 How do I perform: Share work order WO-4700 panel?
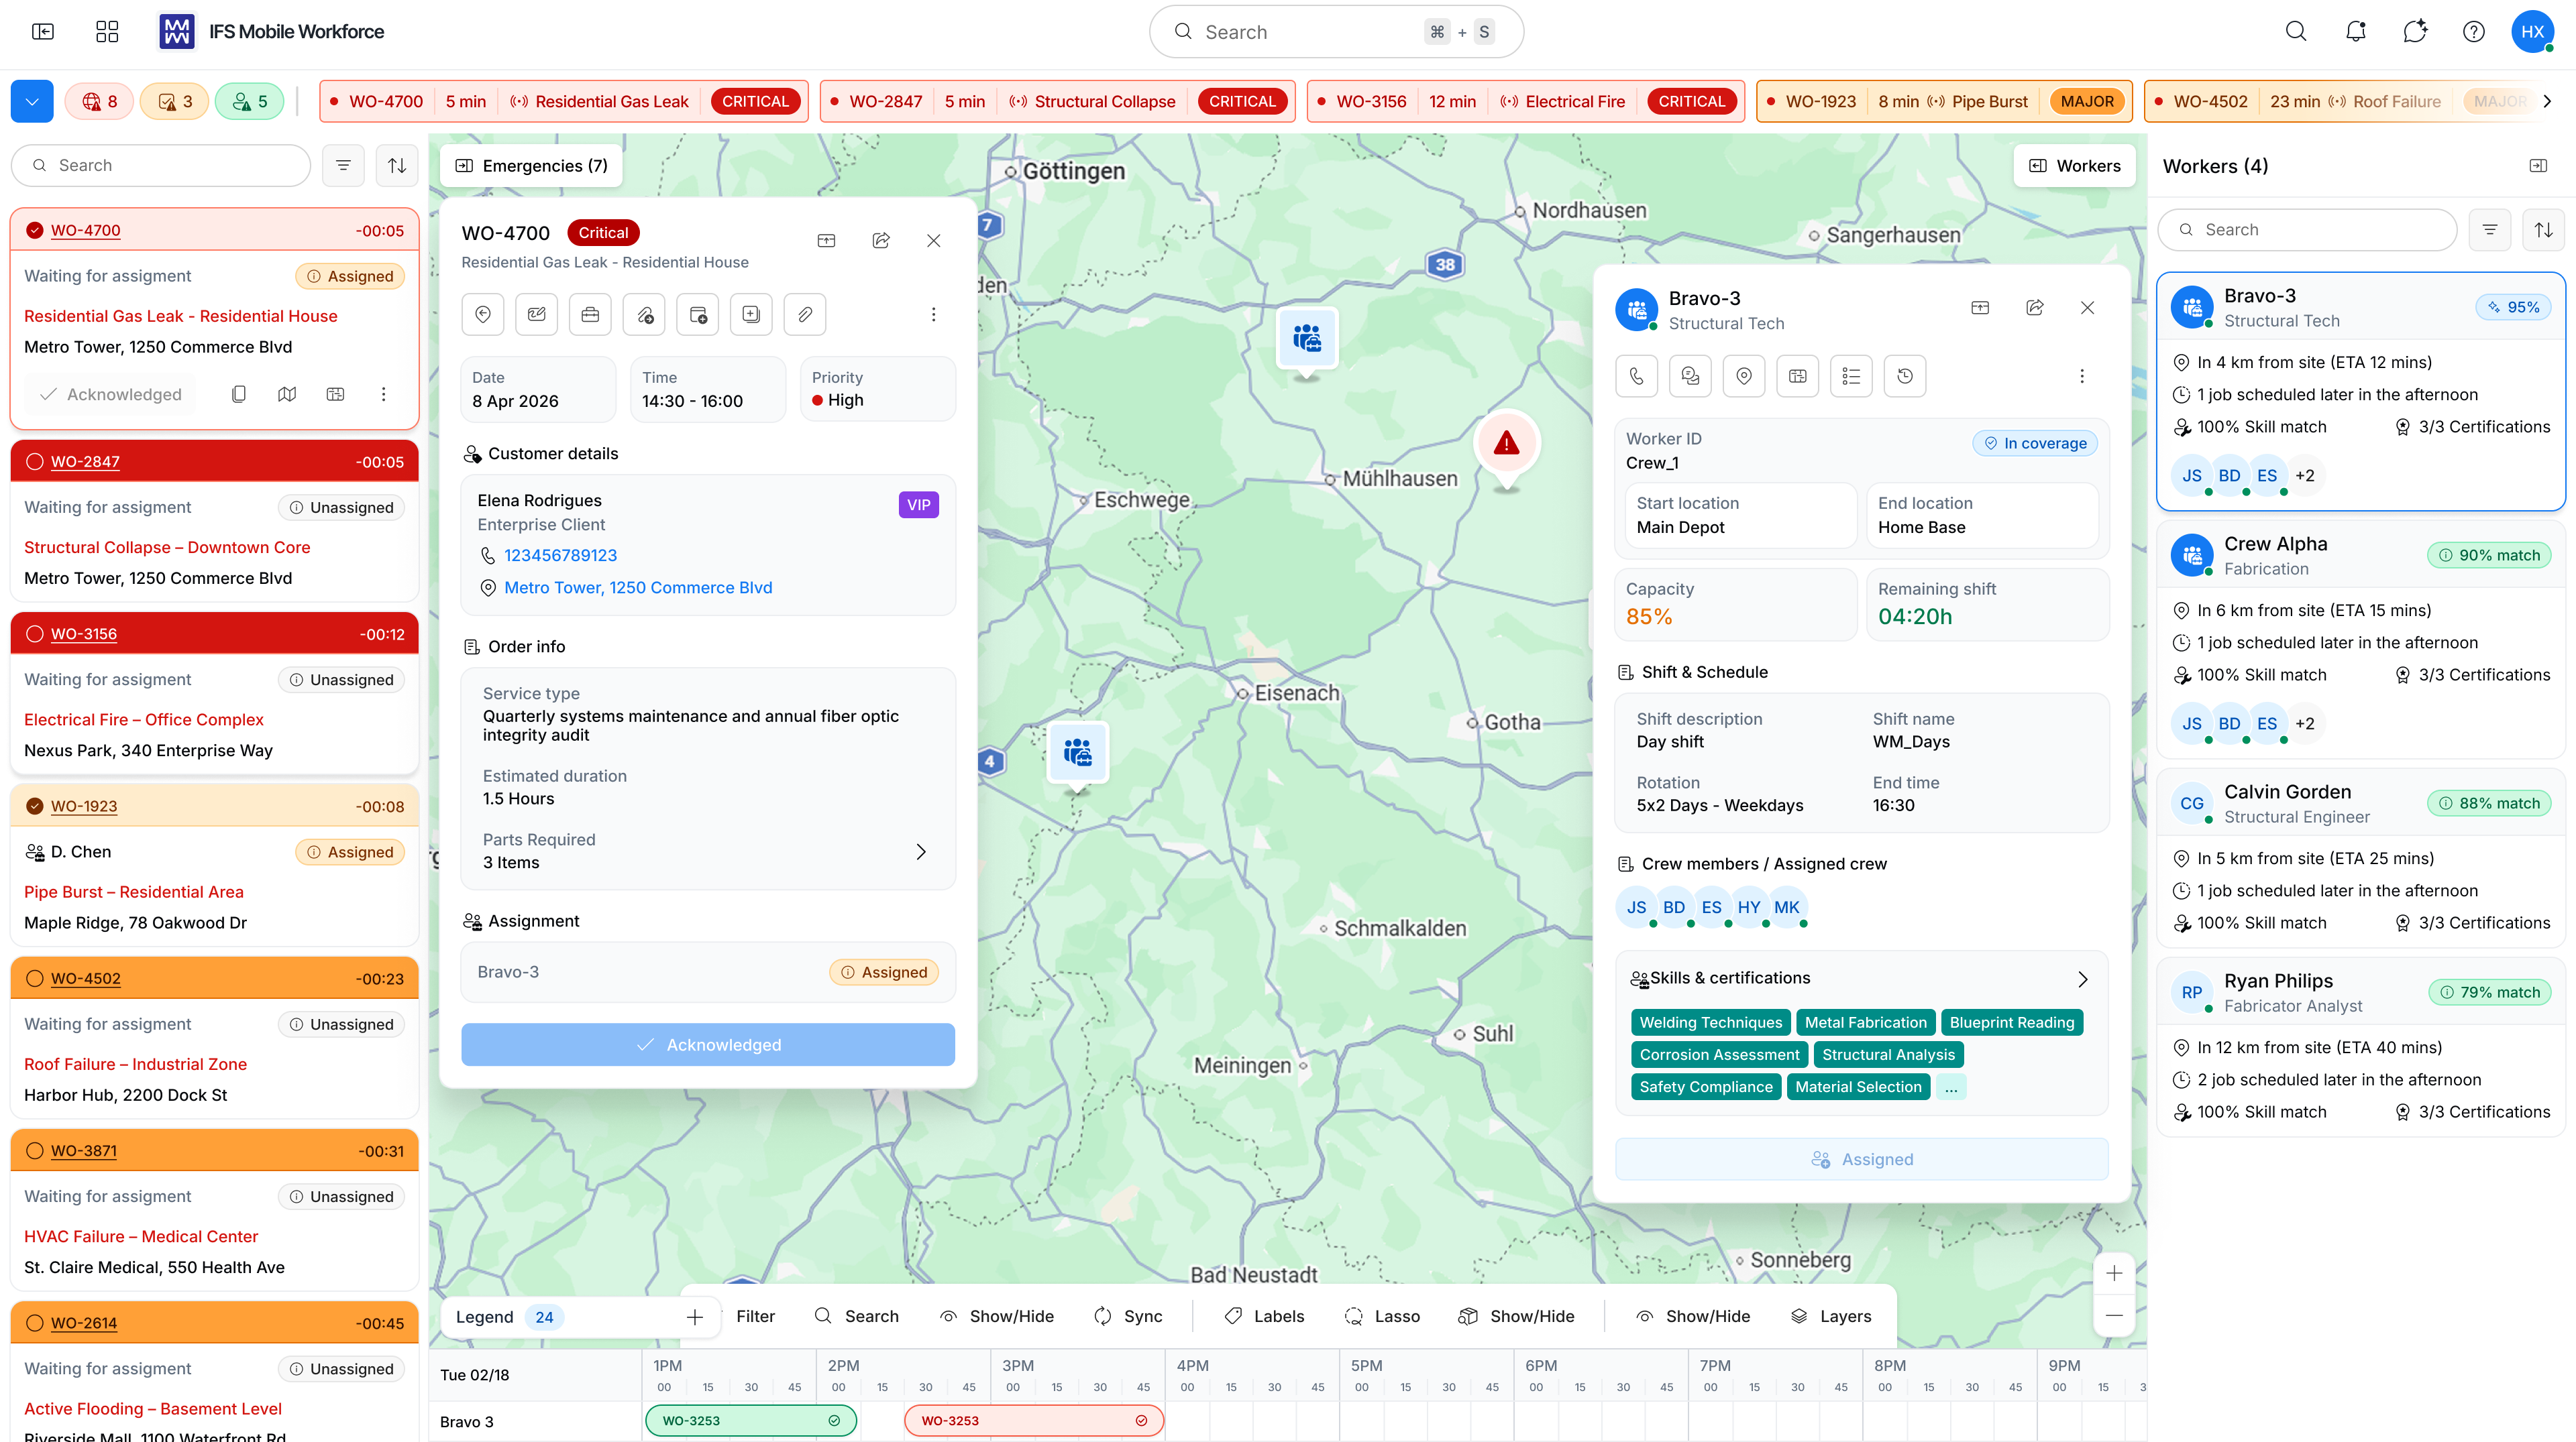(x=881, y=241)
